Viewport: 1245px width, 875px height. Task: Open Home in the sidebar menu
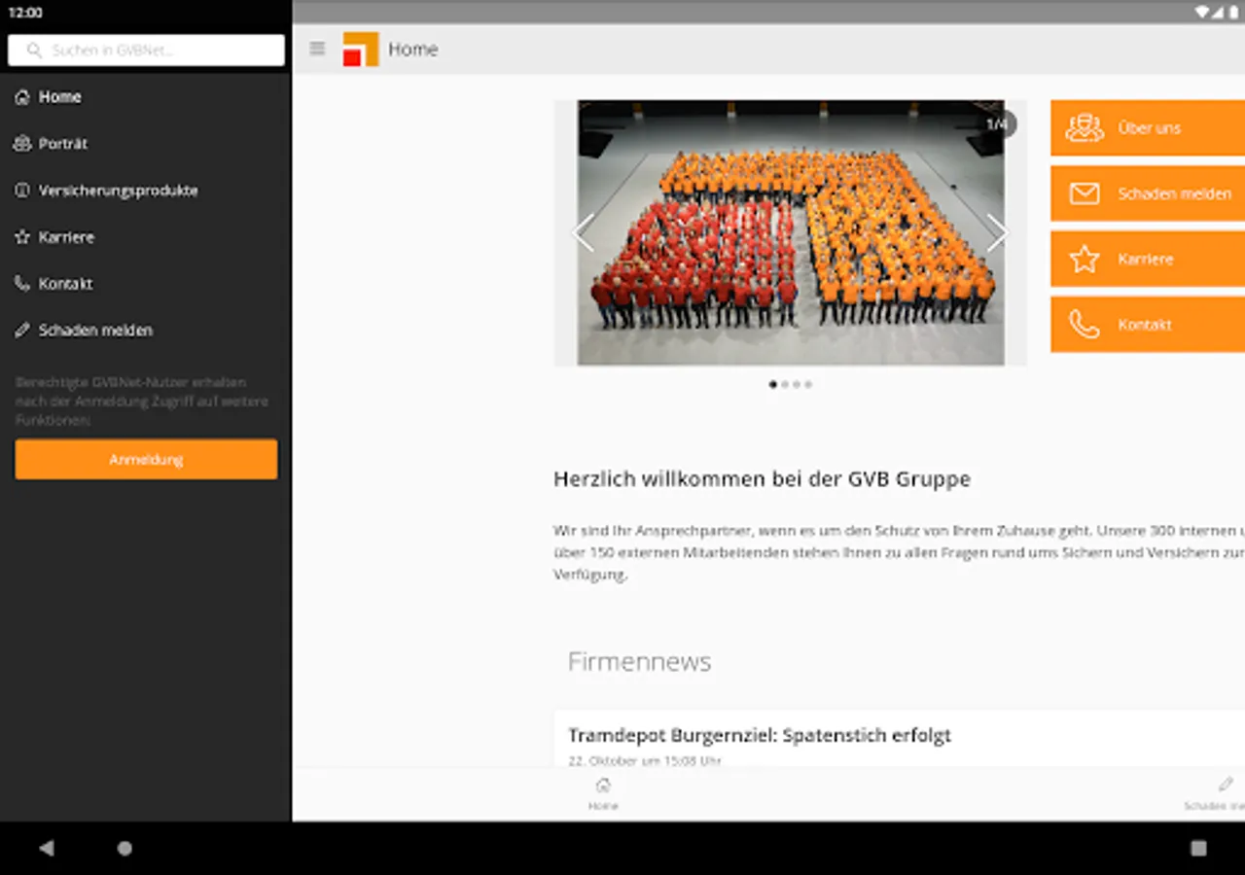pos(146,97)
